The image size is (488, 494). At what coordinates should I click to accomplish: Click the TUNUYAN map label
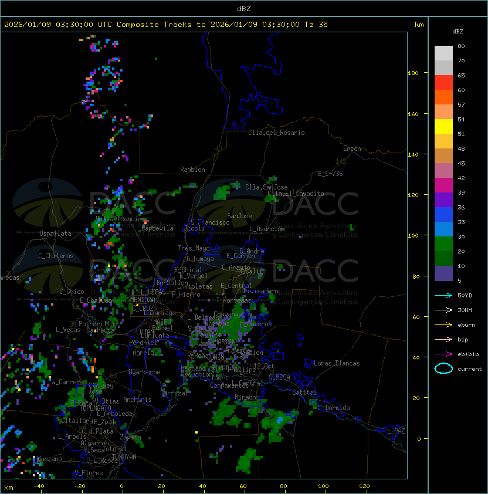click(x=124, y=457)
